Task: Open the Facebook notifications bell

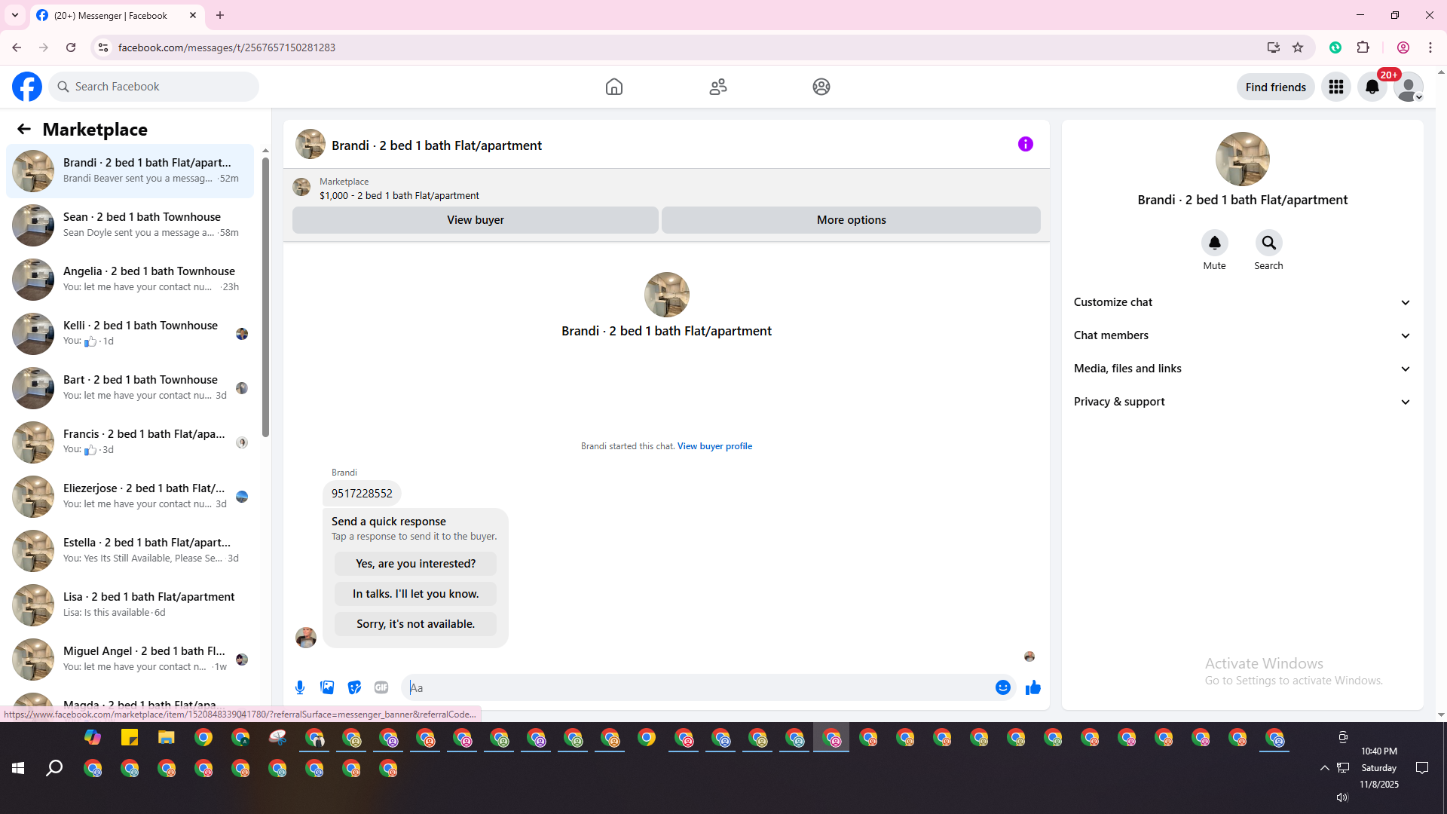Action: (1372, 87)
